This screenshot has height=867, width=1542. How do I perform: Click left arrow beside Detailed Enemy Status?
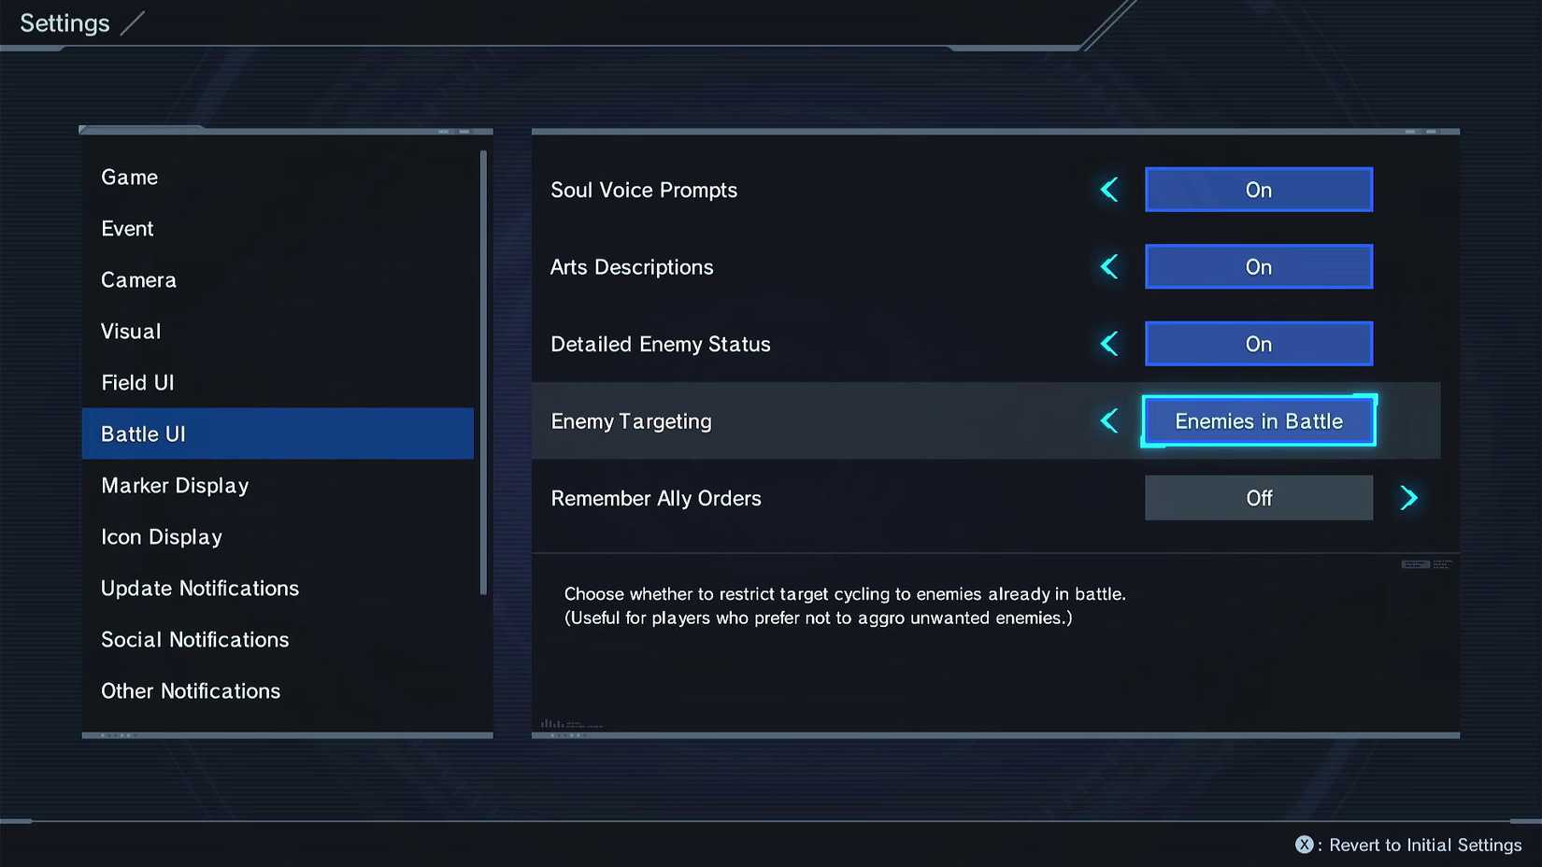pyautogui.click(x=1109, y=344)
